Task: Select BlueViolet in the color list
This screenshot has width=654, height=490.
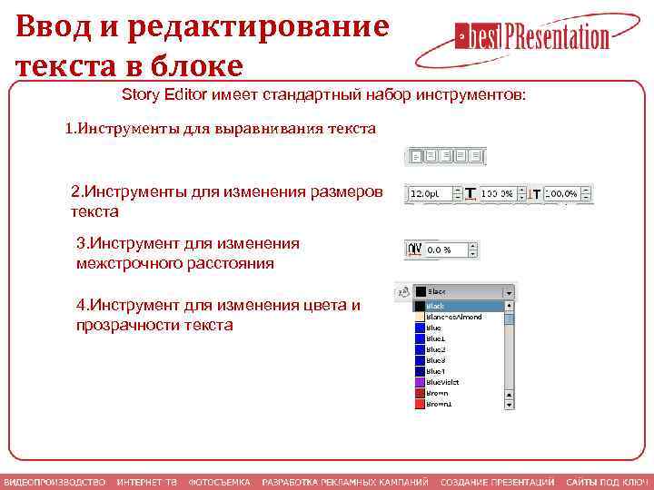Action: [459, 382]
